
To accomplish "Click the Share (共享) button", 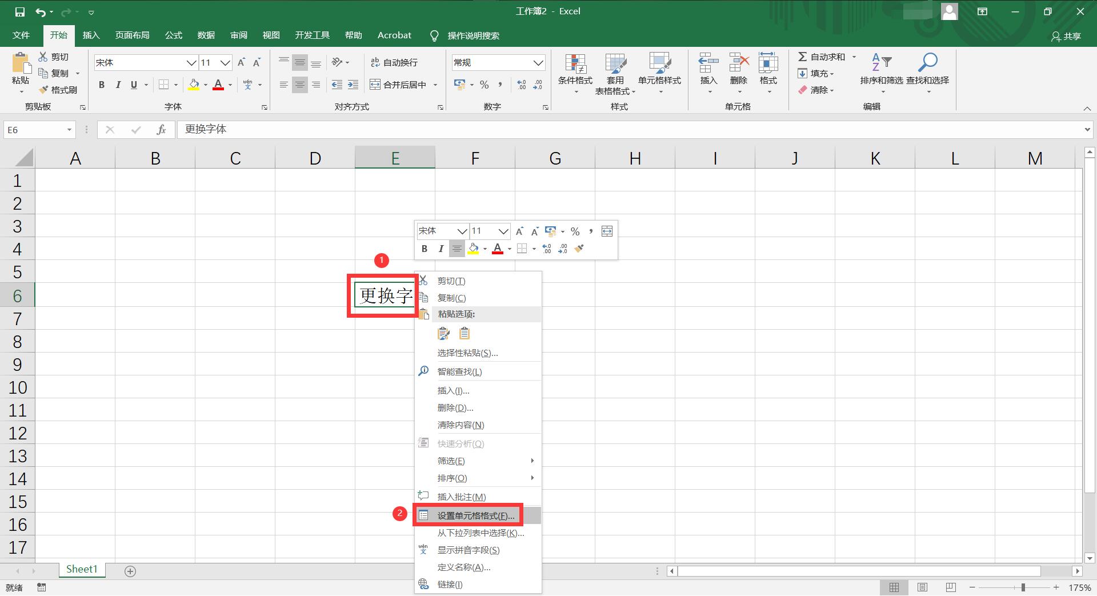I will [x=1066, y=36].
